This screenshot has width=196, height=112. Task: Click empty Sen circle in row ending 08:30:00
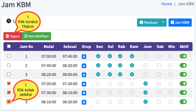point(98,102)
